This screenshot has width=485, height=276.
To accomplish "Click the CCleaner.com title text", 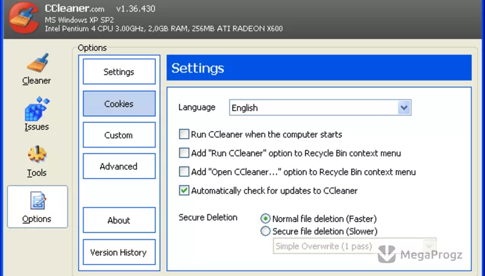I will [75, 8].
